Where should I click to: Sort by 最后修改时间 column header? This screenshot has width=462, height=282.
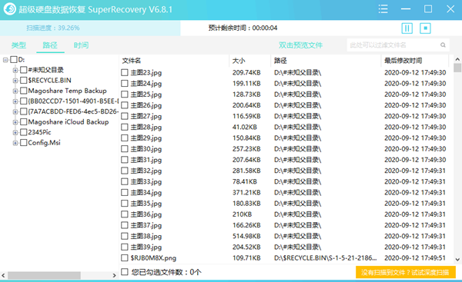click(403, 61)
